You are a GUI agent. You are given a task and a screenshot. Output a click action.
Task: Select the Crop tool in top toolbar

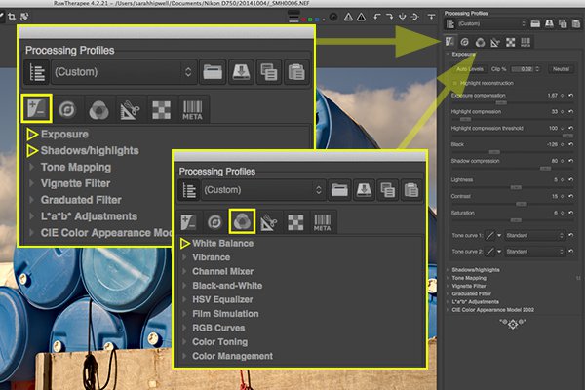(12, 17)
